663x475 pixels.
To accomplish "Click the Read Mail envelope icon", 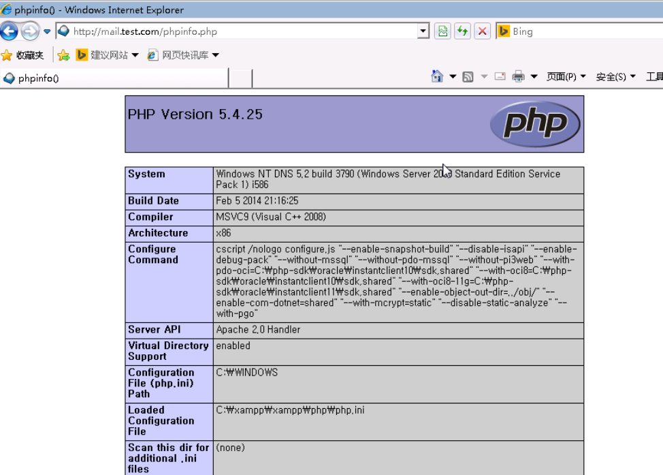I will pyautogui.click(x=500, y=76).
